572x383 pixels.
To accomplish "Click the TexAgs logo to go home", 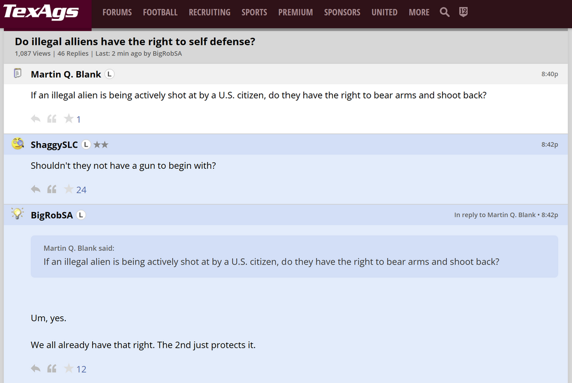I will click(41, 12).
